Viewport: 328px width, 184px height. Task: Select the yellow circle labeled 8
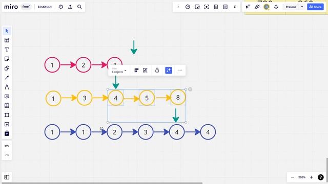click(x=178, y=97)
